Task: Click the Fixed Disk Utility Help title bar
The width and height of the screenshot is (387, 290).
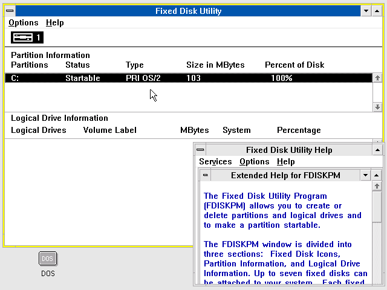Action: point(289,150)
